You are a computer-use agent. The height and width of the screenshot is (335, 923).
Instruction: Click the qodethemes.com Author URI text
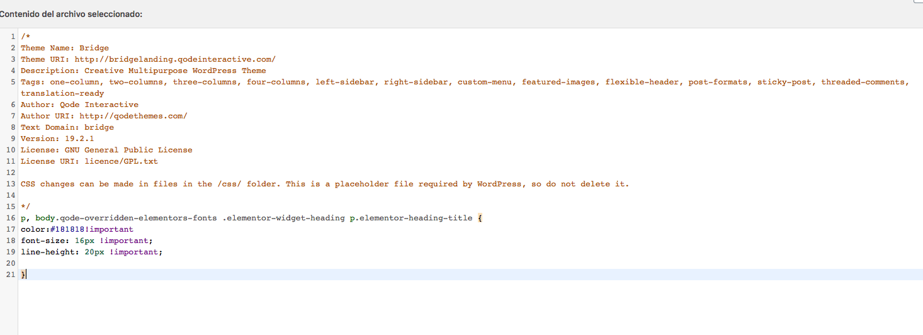(133, 116)
